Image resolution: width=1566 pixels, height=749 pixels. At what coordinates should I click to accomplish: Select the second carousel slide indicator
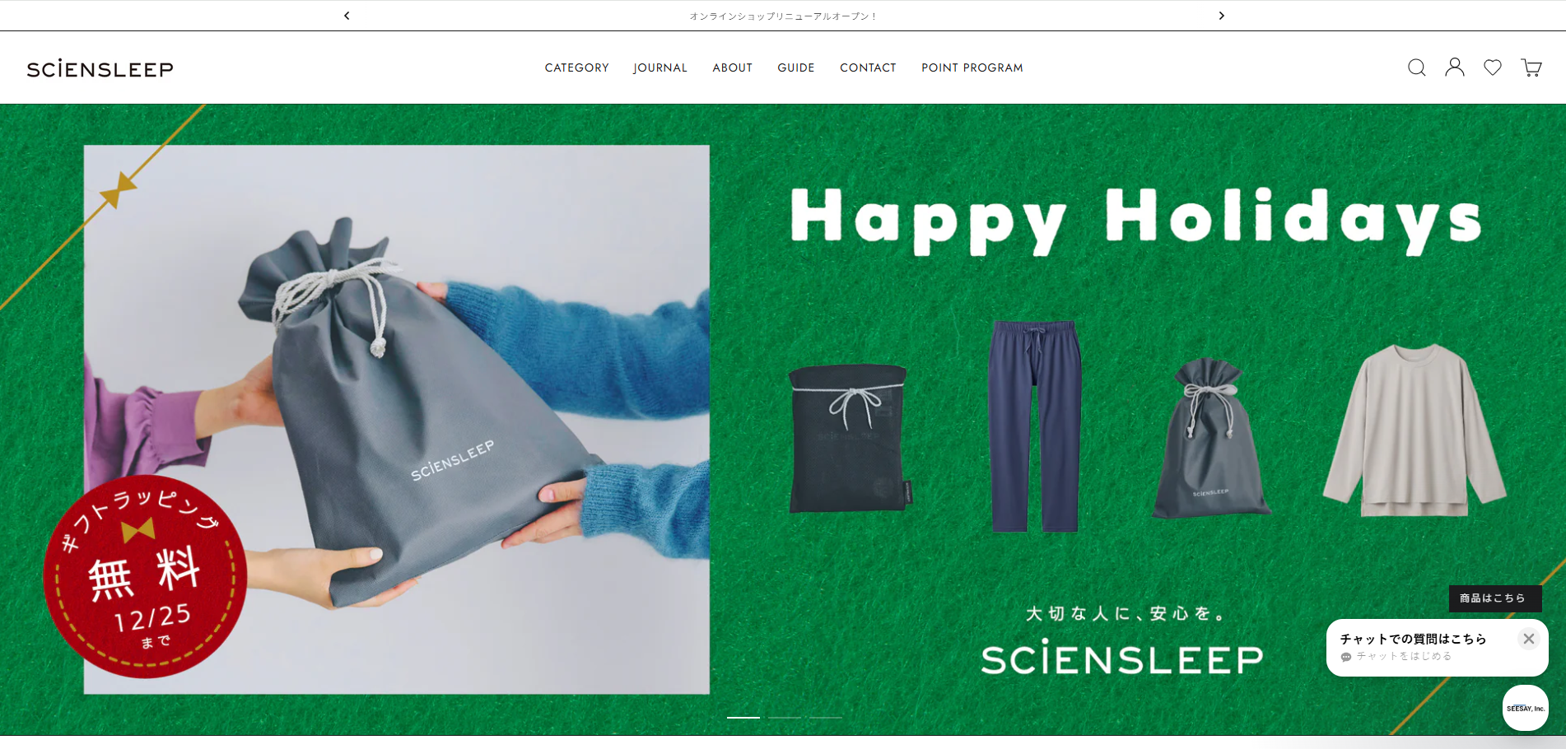(785, 718)
